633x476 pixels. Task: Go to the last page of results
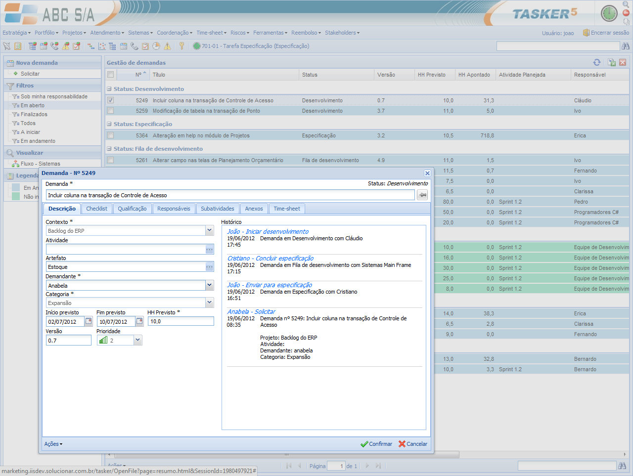(x=378, y=466)
